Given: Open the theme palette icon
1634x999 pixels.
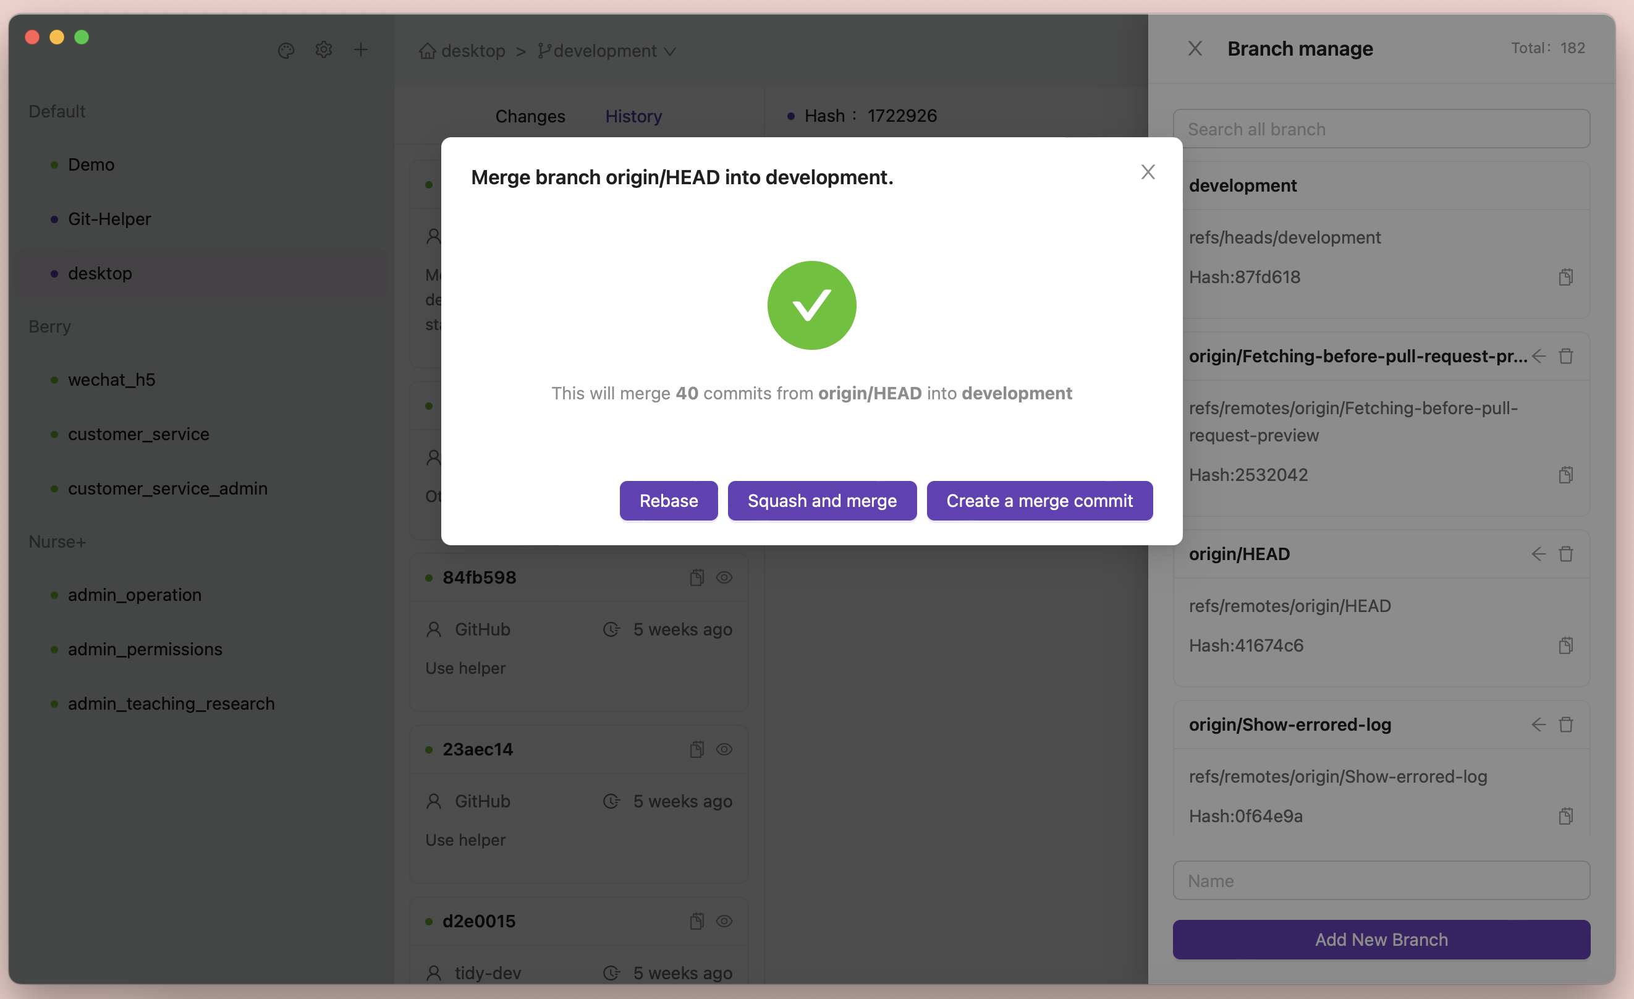Looking at the screenshot, I should (286, 51).
